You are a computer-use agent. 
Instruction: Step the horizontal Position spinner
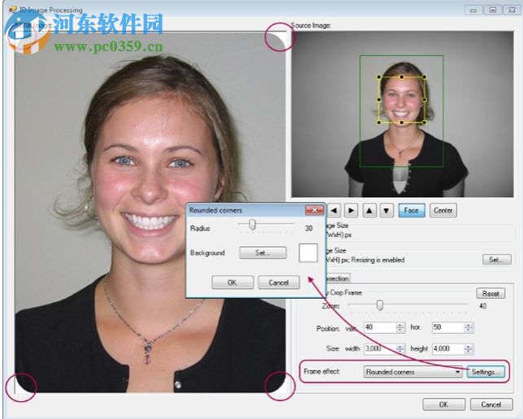(x=469, y=327)
